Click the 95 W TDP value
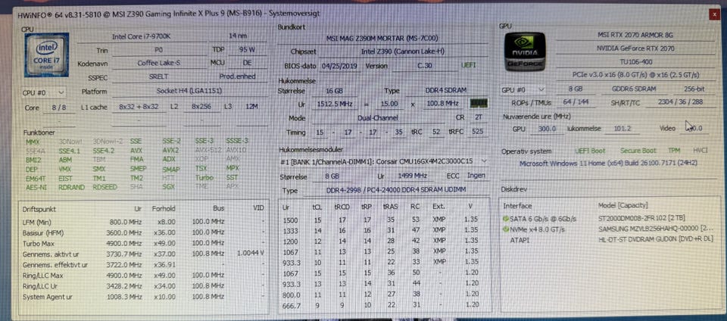Screen dimensions: 727x321 point(247,49)
